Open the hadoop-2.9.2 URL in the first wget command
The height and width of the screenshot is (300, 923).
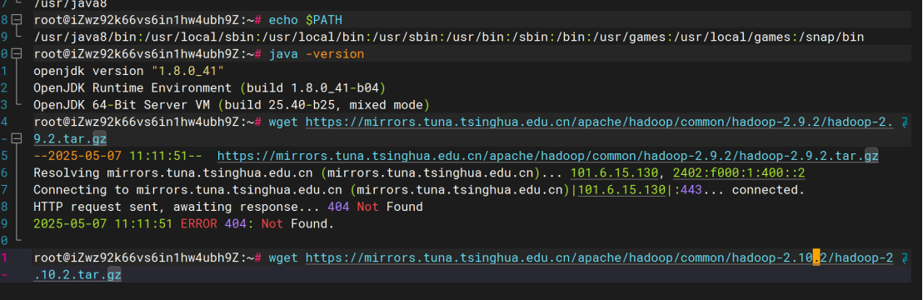point(599,122)
